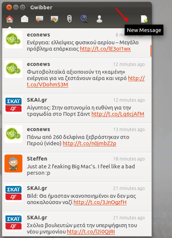Click the orange scrollbar handle
This screenshot has width=172, height=238.
[x=151, y=51]
